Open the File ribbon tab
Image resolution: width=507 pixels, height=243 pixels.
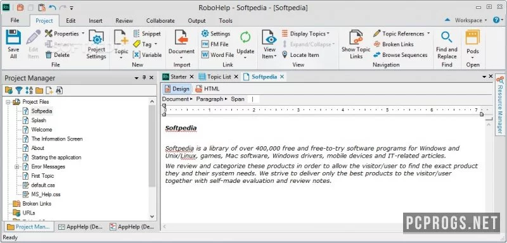click(15, 20)
